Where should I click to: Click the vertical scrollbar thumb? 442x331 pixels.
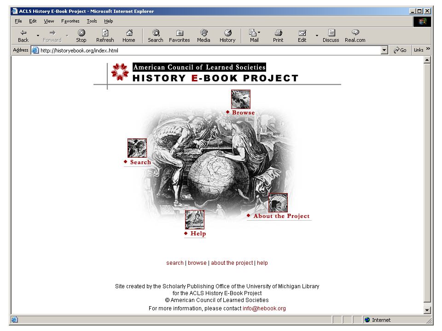point(427,183)
